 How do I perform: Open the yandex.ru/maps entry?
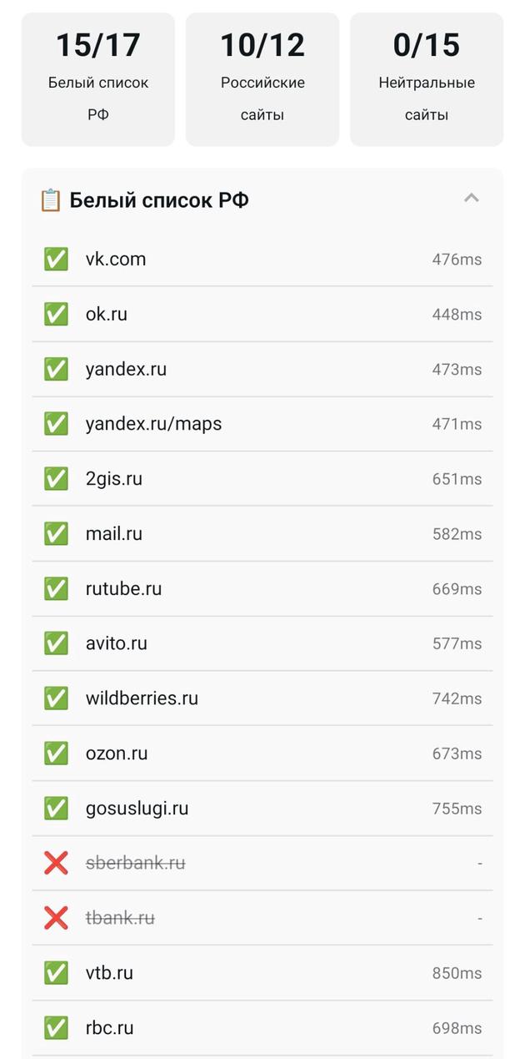coord(153,424)
